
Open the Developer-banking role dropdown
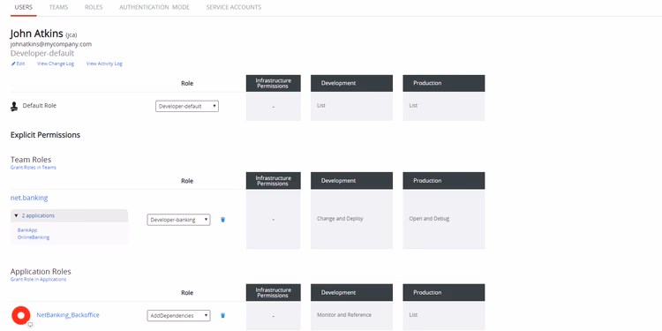coord(178,220)
